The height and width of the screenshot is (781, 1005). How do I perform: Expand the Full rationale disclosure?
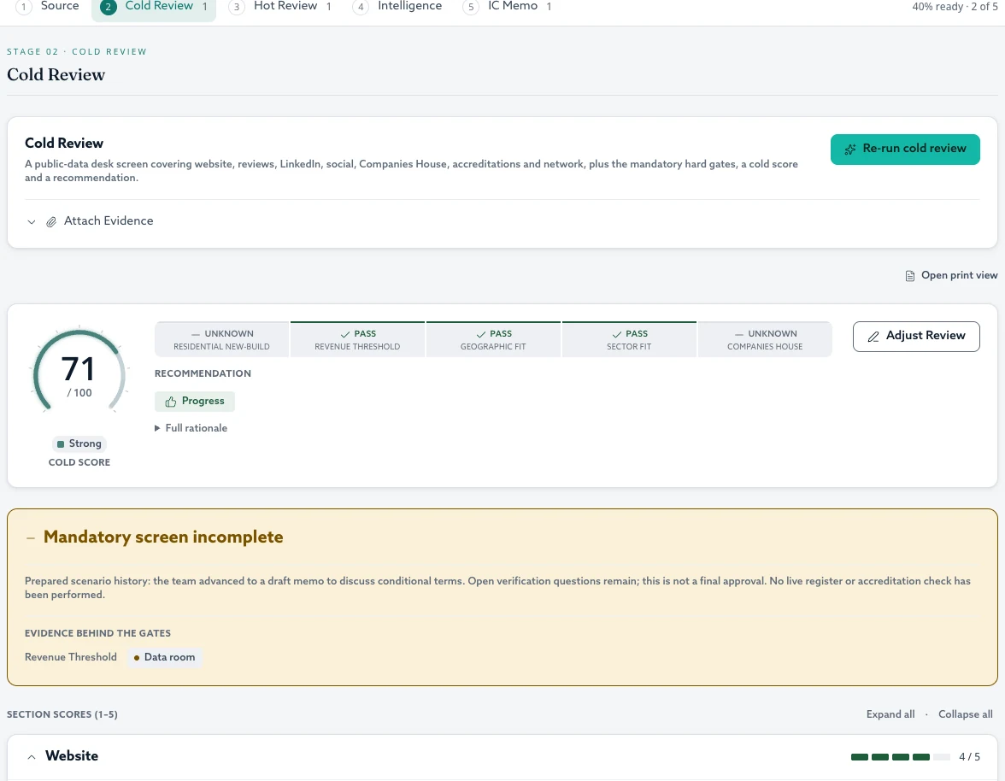[x=191, y=428]
